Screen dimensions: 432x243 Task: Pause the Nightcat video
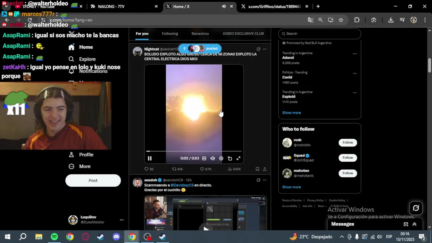(150, 158)
